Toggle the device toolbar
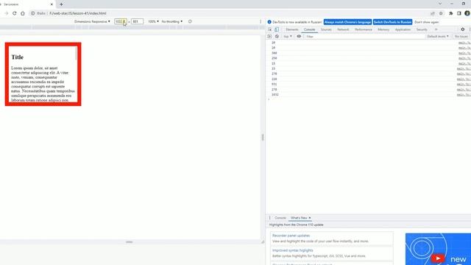 click(x=277, y=29)
